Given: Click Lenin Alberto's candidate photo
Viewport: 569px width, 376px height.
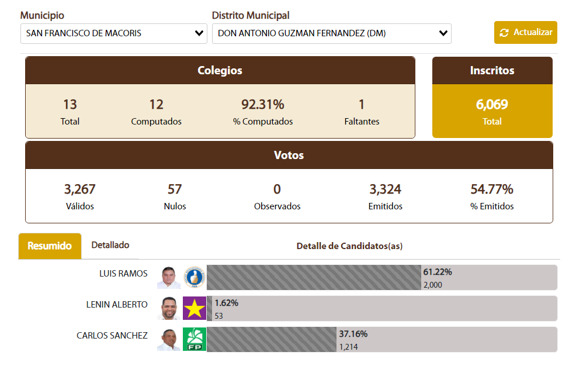Looking at the screenshot, I should [x=169, y=308].
